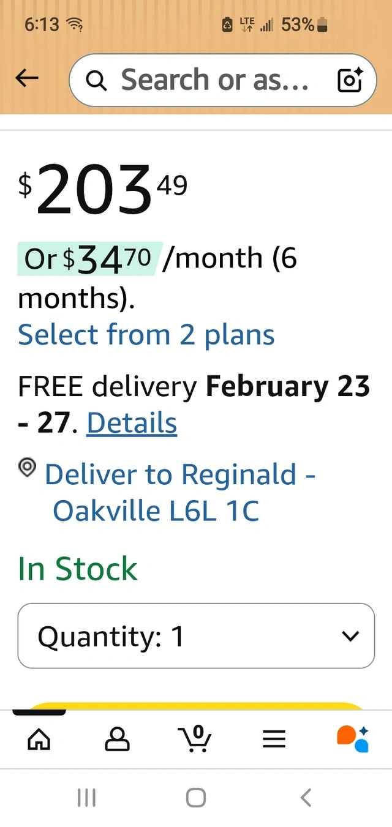The height and width of the screenshot is (827, 392).
Task: Open Select from 2 plans link
Action: (x=146, y=334)
